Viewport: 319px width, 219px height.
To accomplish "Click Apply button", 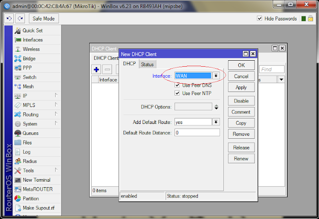I will pos(241,88).
